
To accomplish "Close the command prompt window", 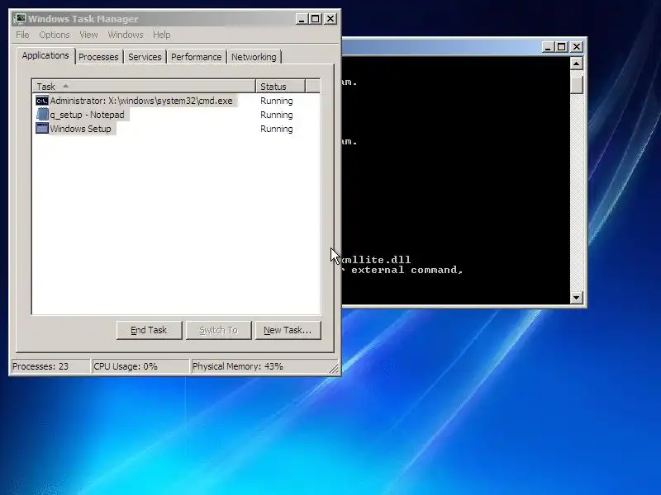I will (x=576, y=47).
